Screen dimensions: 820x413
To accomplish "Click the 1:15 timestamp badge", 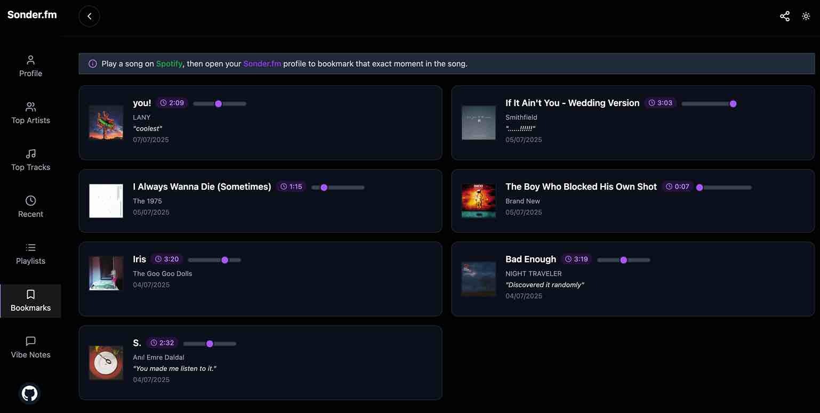I will [291, 187].
